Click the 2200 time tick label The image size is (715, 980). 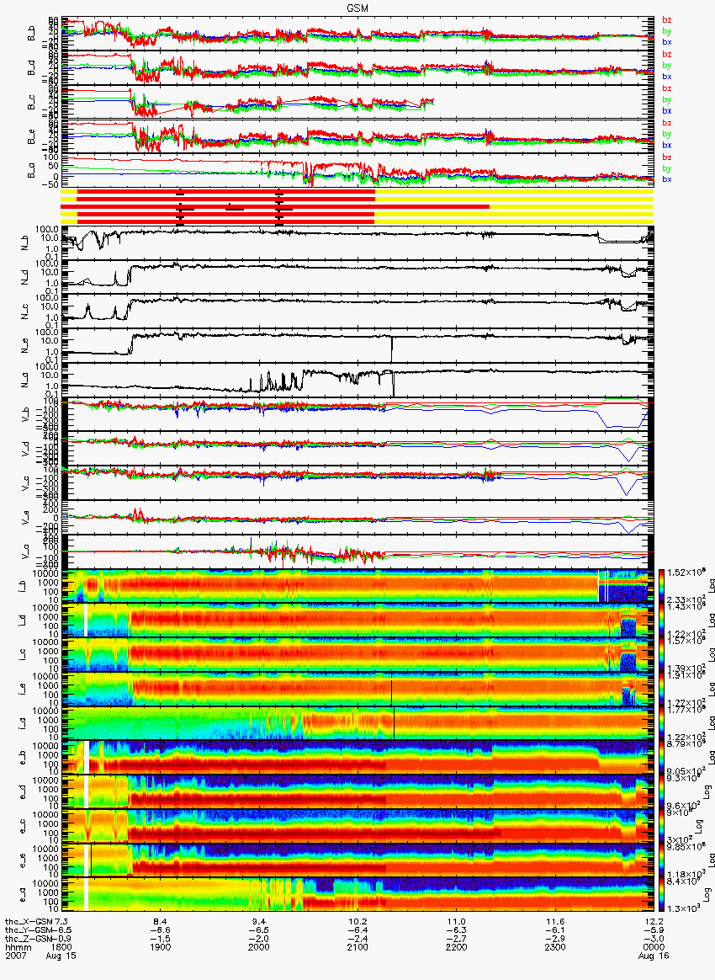tap(457, 947)
